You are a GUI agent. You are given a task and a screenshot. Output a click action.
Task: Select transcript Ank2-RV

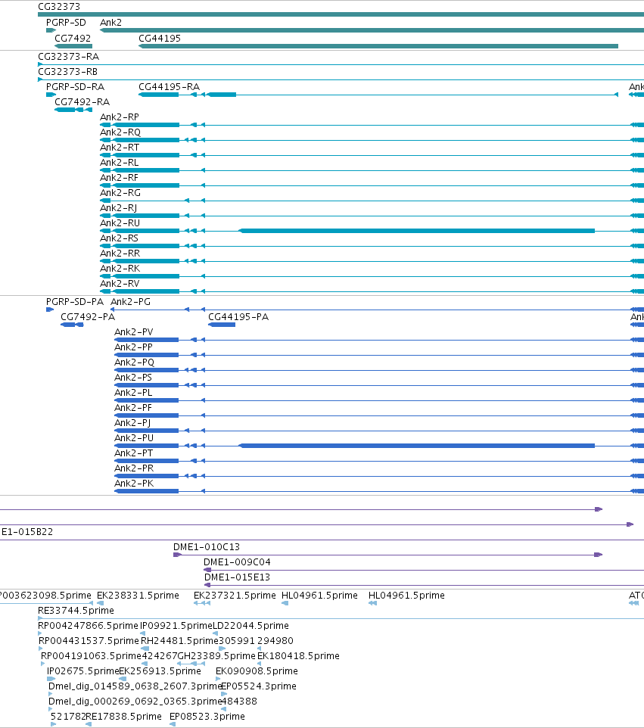click(120, 283)
